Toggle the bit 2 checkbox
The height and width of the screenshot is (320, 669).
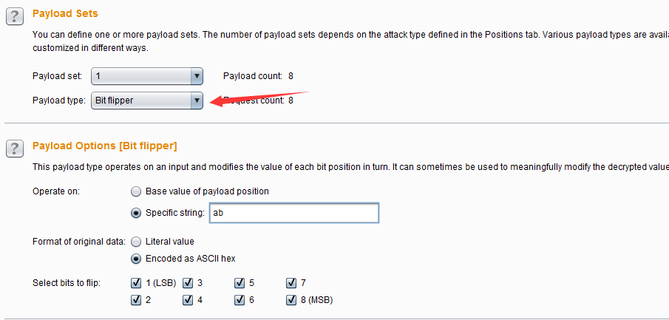[x=136, y=300]
